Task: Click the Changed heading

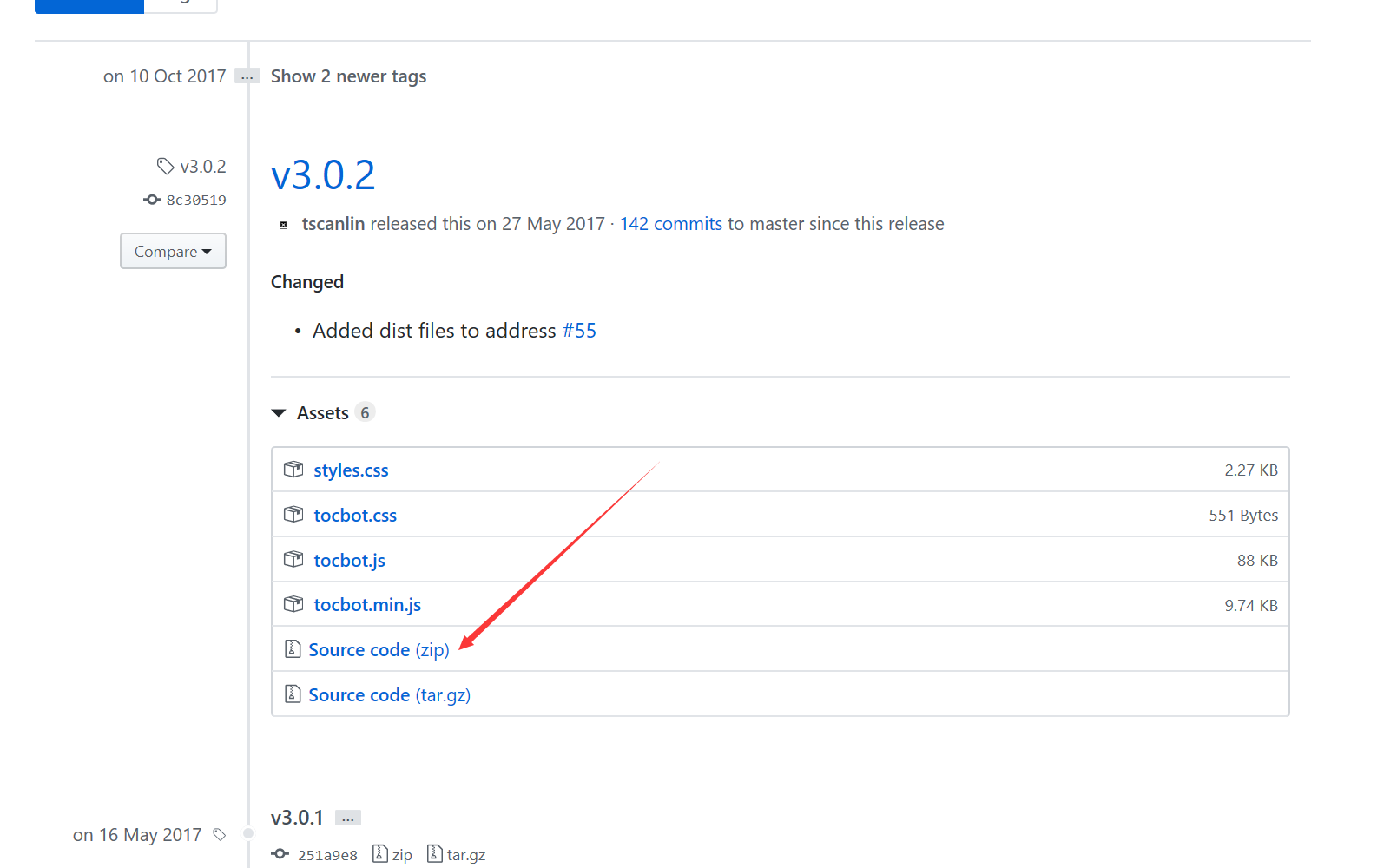Action: point(307,282)
